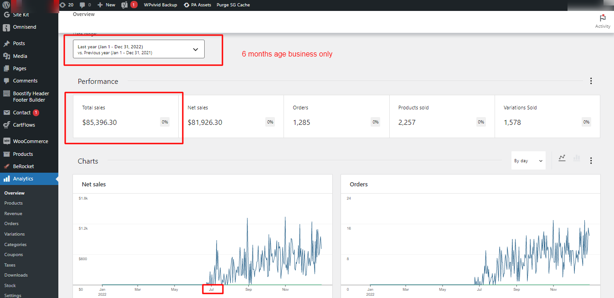Open comments bubble in admin bar
This screenshot has height=298, width=614.
point(85,5)
